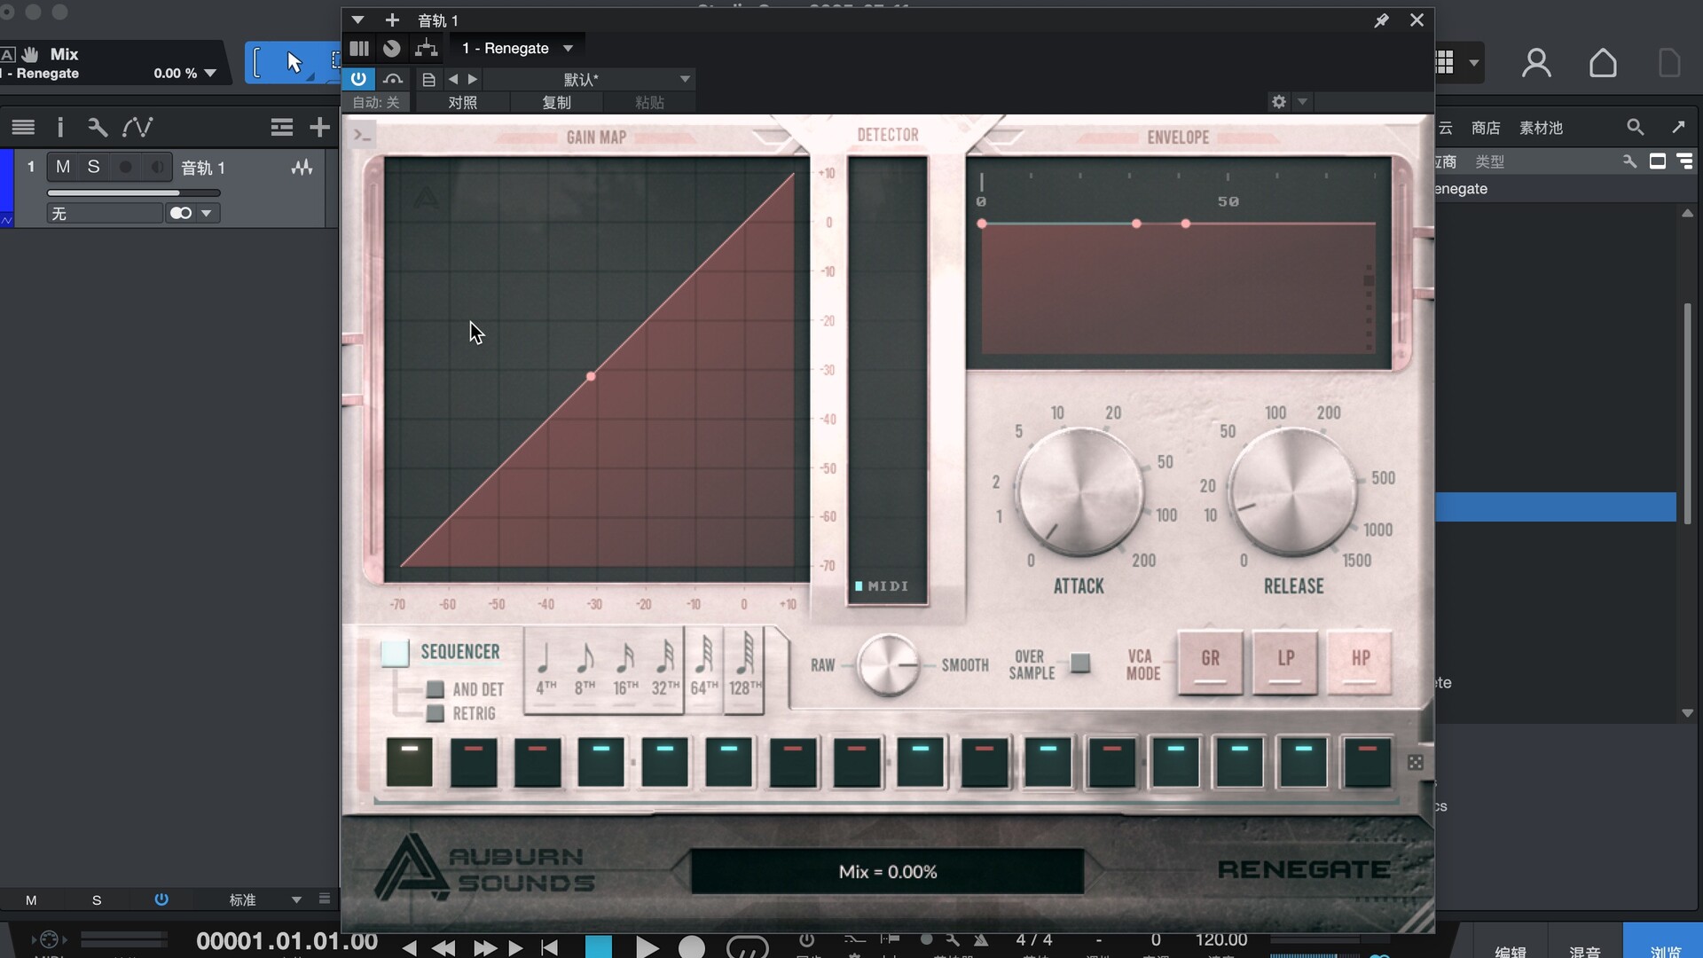1703x958 pixels.
Task: Open plugin settings gear icon
Action: (1278, 101)
